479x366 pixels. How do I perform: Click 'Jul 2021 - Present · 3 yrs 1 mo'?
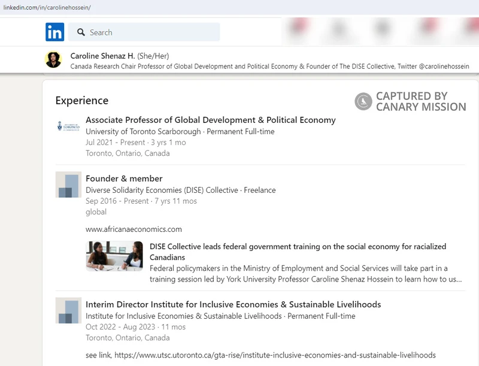pyautogui.click(x=136, y=143)
